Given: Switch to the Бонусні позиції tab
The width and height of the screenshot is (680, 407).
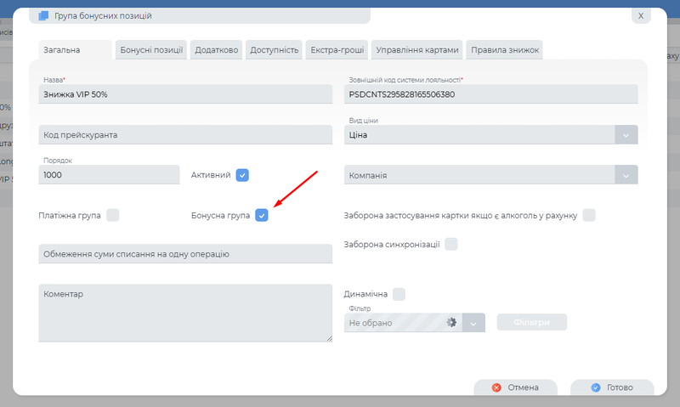Looking at the screenshot, I should pyautogui.click(x=151, y=50).
